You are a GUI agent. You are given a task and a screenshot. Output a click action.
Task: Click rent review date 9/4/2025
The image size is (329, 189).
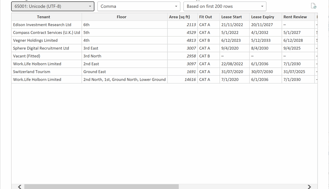point(298,48)
